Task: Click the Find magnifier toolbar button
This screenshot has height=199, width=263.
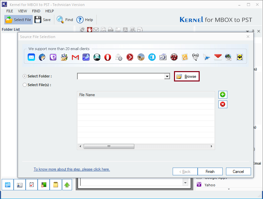Action: [x=65, y=20]
